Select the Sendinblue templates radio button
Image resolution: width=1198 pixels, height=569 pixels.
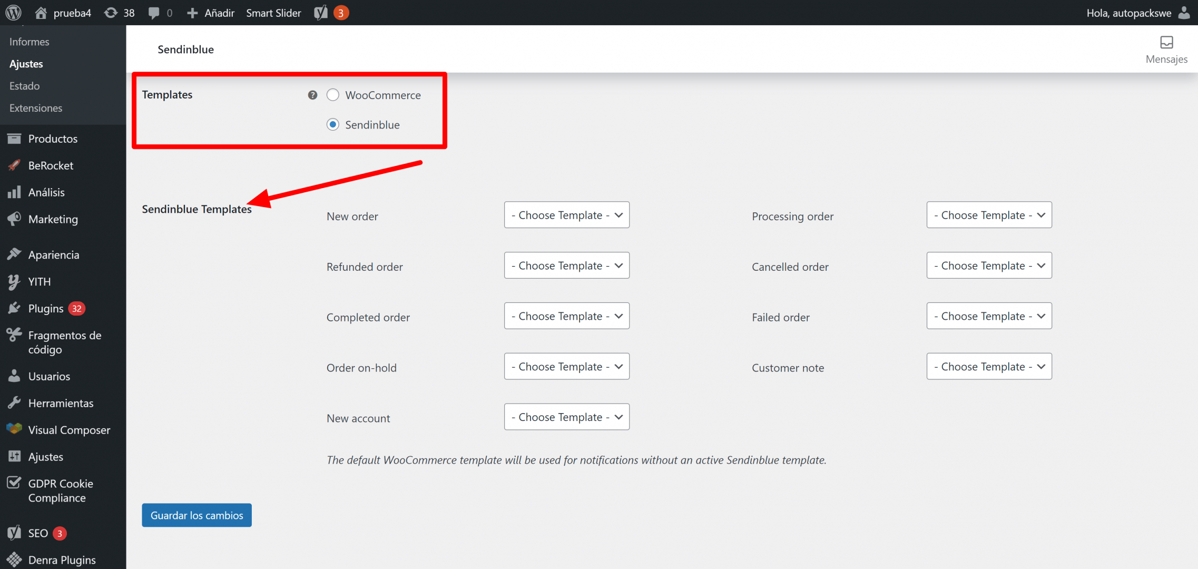click(332, 124)
